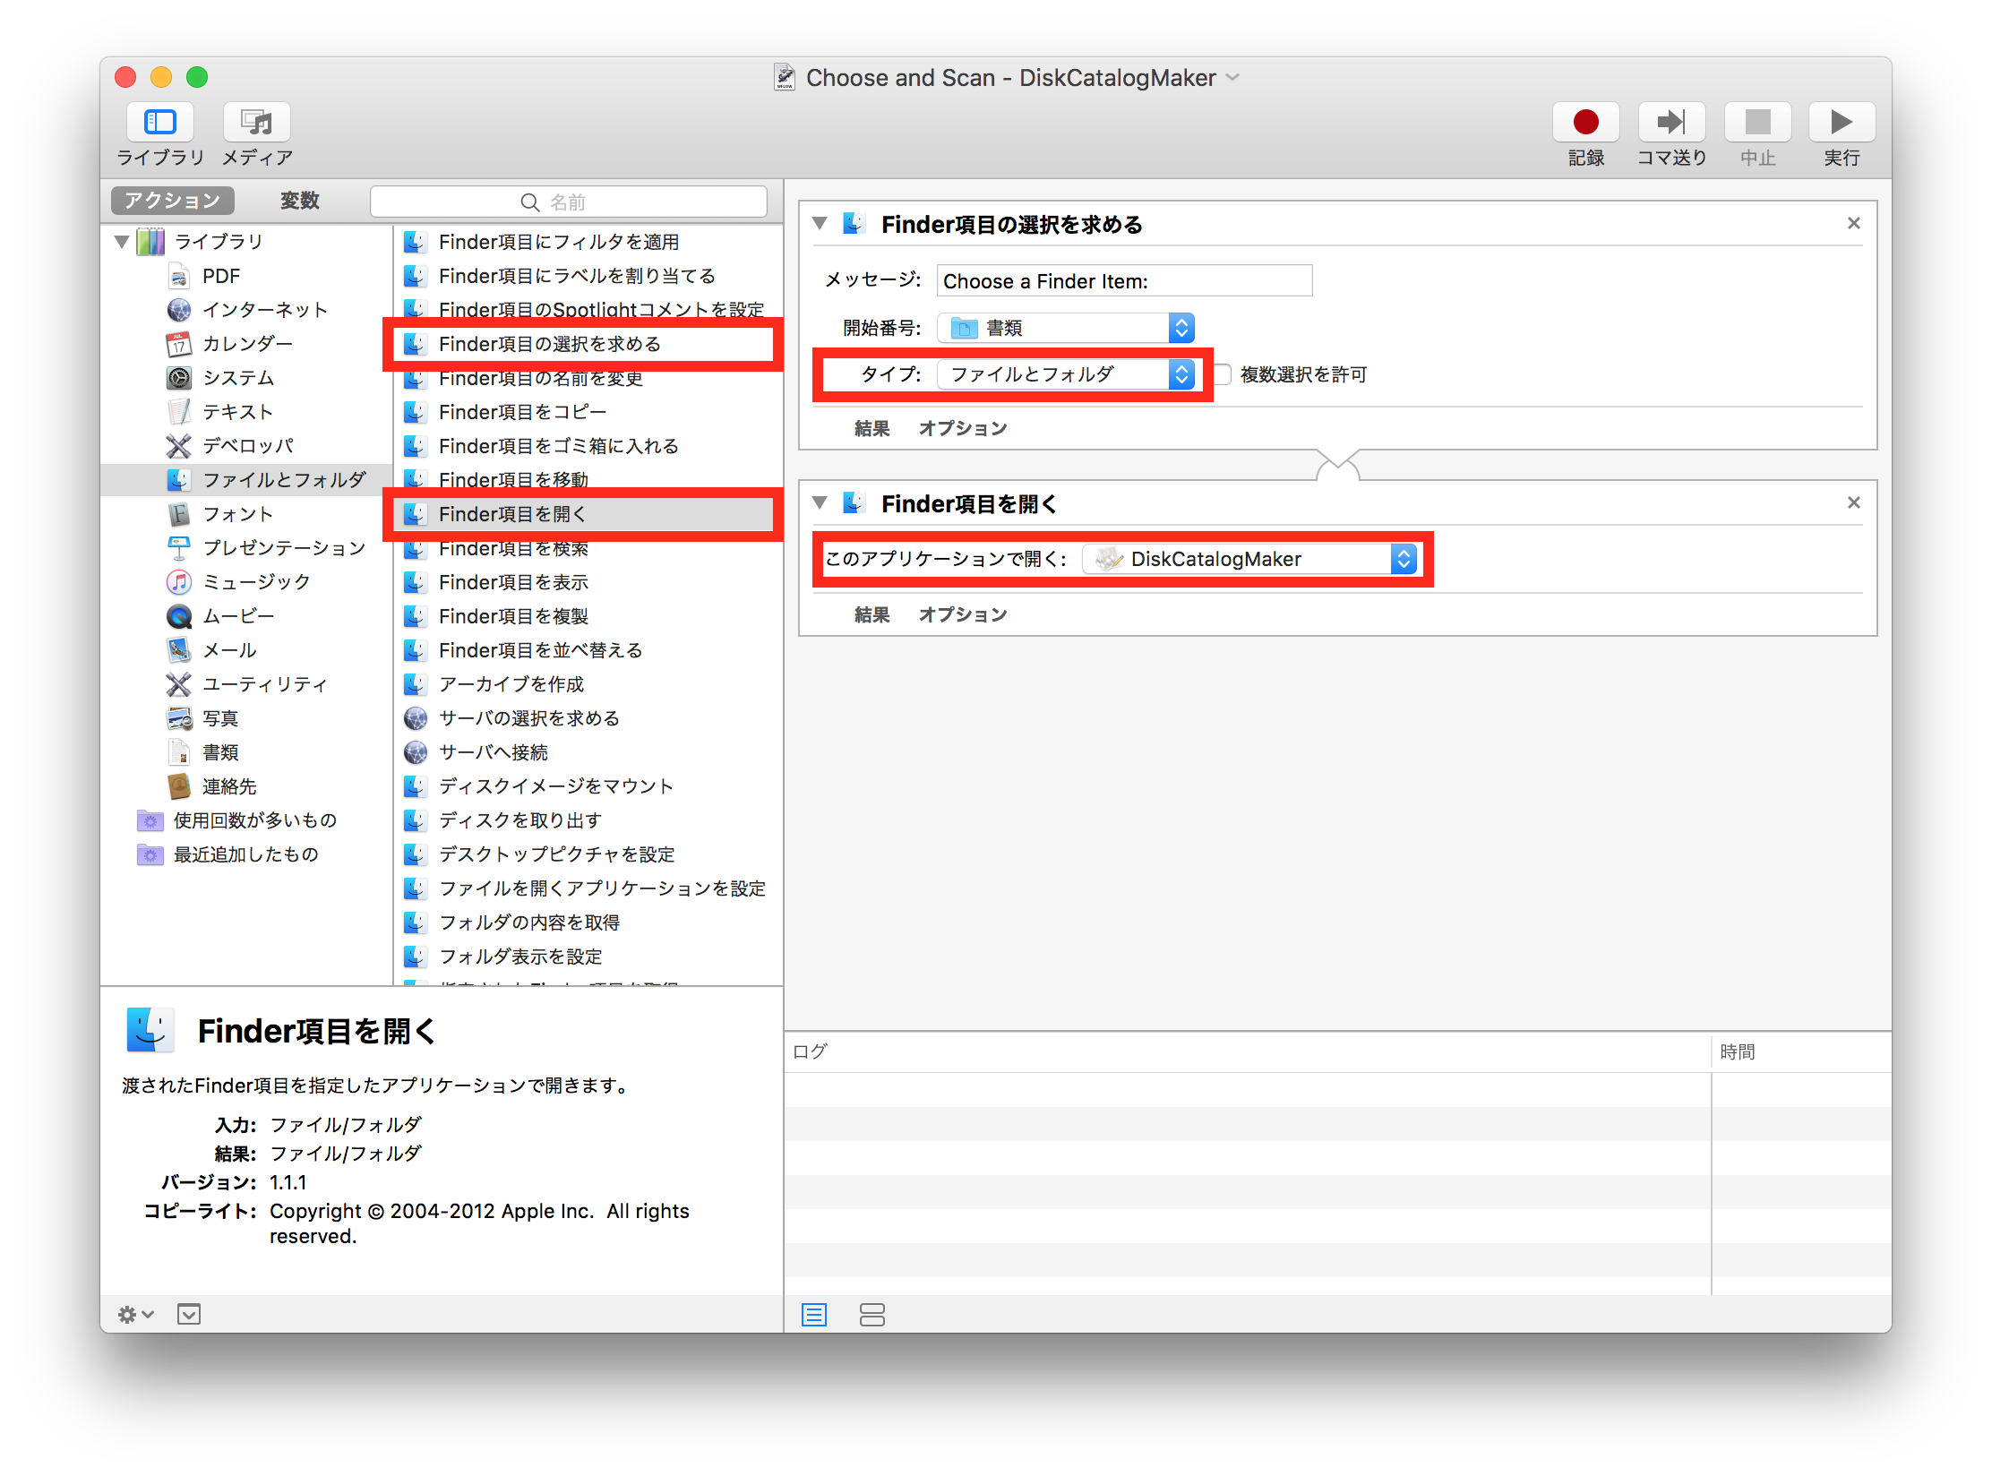Show 結果 of Finder項目を開く action
The width and height of the screenshot is (1992, 1476).
tap(871, 615)
